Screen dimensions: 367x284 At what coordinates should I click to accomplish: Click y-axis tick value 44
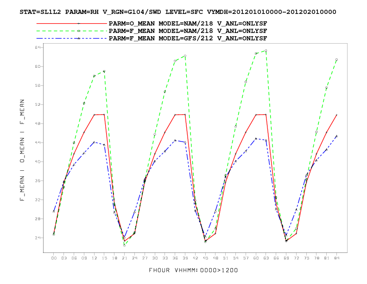(x=38, y=142)
